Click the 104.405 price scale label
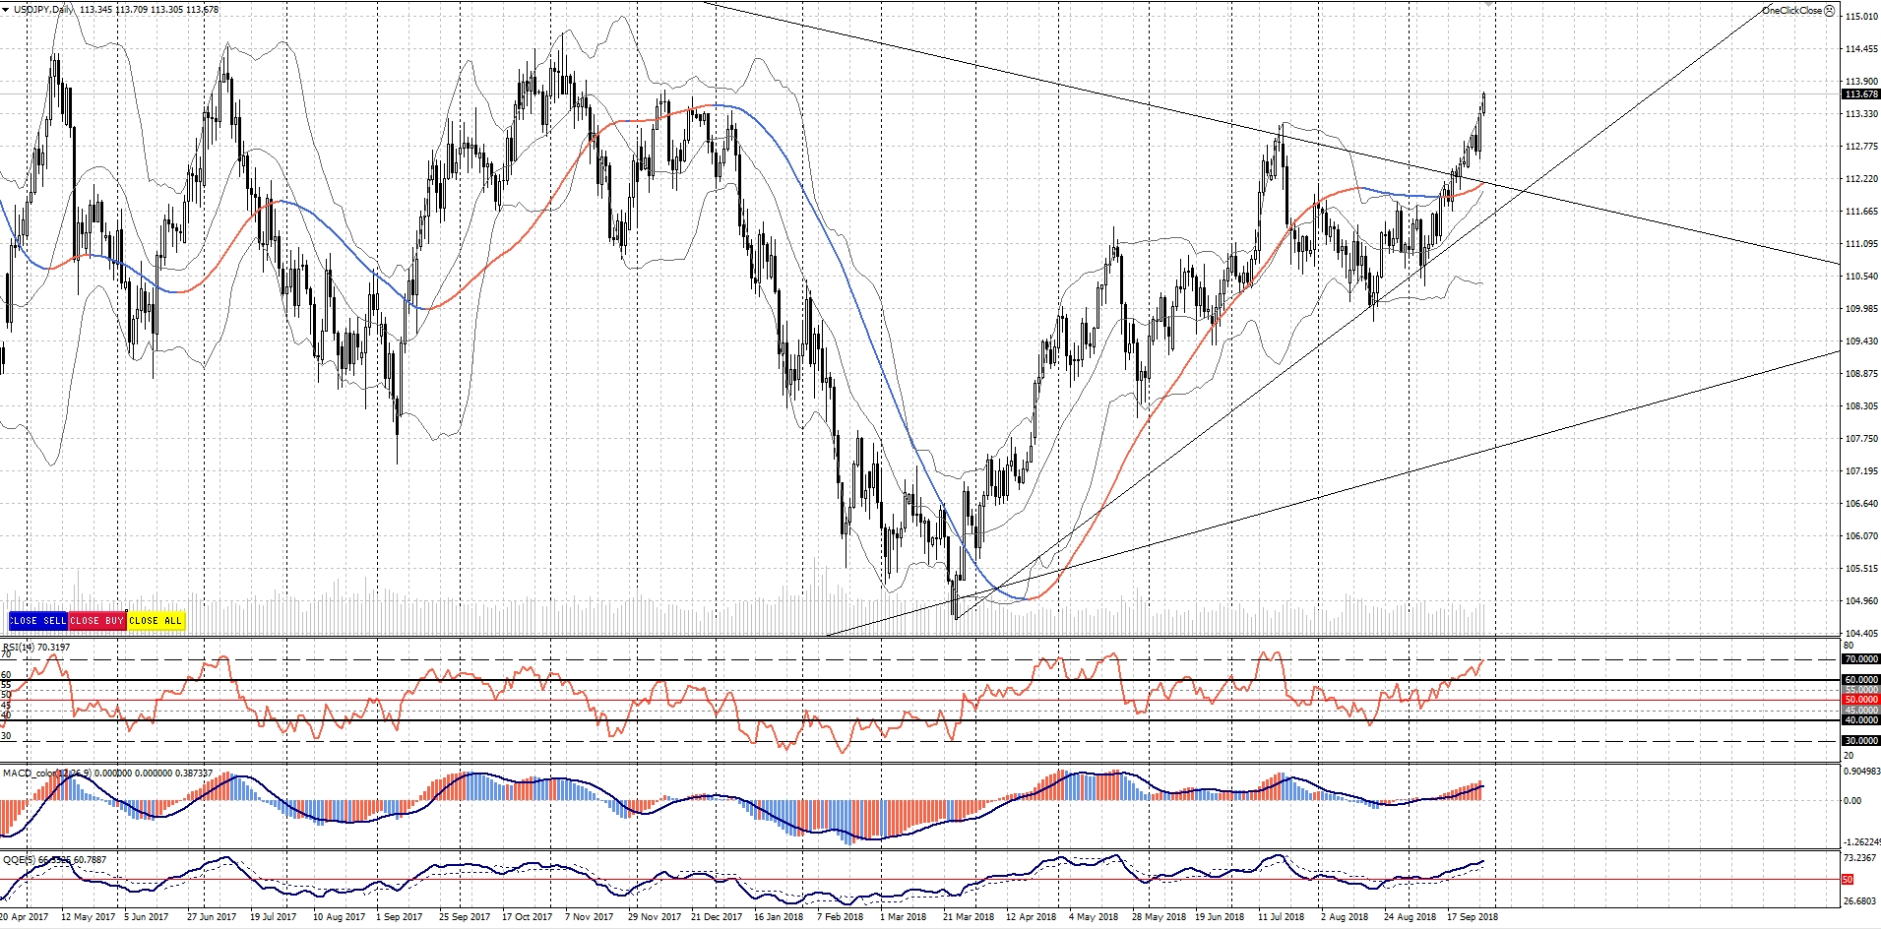The width and height of the screenshot is (1881, 929). click(x=1861, y=634)
